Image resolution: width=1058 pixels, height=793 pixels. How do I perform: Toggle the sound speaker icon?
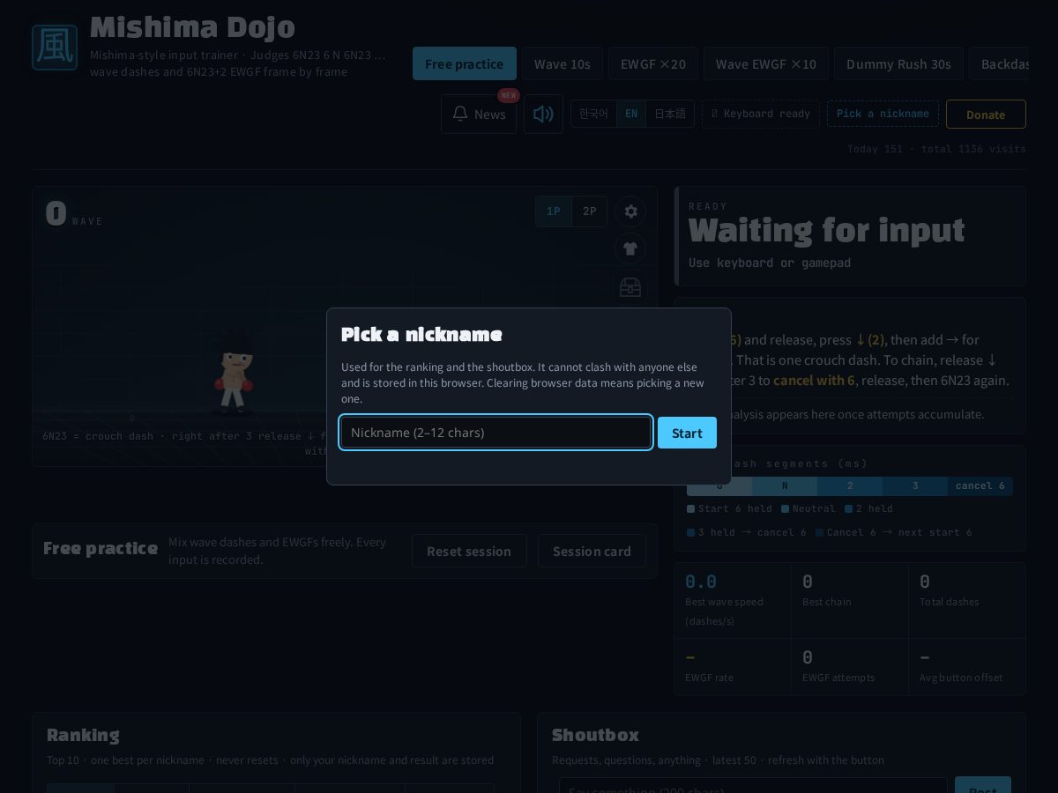point(543,114)
